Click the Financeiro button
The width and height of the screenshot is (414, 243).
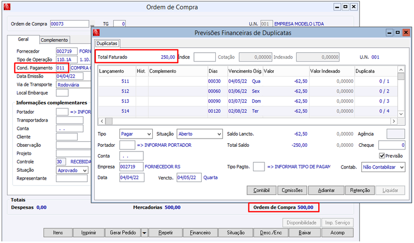click(x=200, y=233)
